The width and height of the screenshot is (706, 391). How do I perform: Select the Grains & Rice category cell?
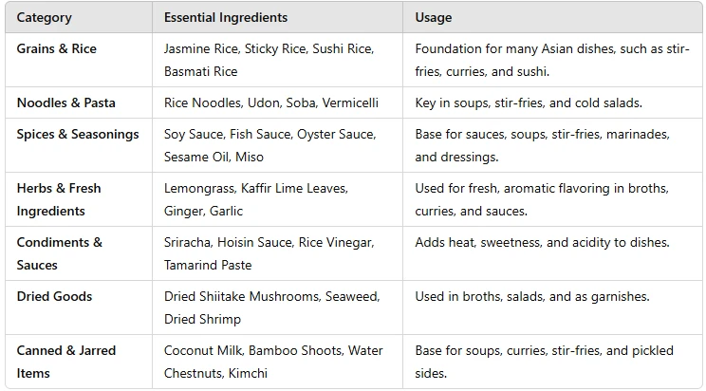click(x=79, y=60)
